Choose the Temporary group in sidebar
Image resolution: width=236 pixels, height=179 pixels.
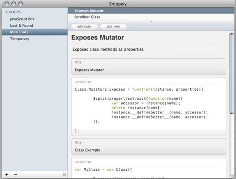pyautogui.click(x=19, y=39)
